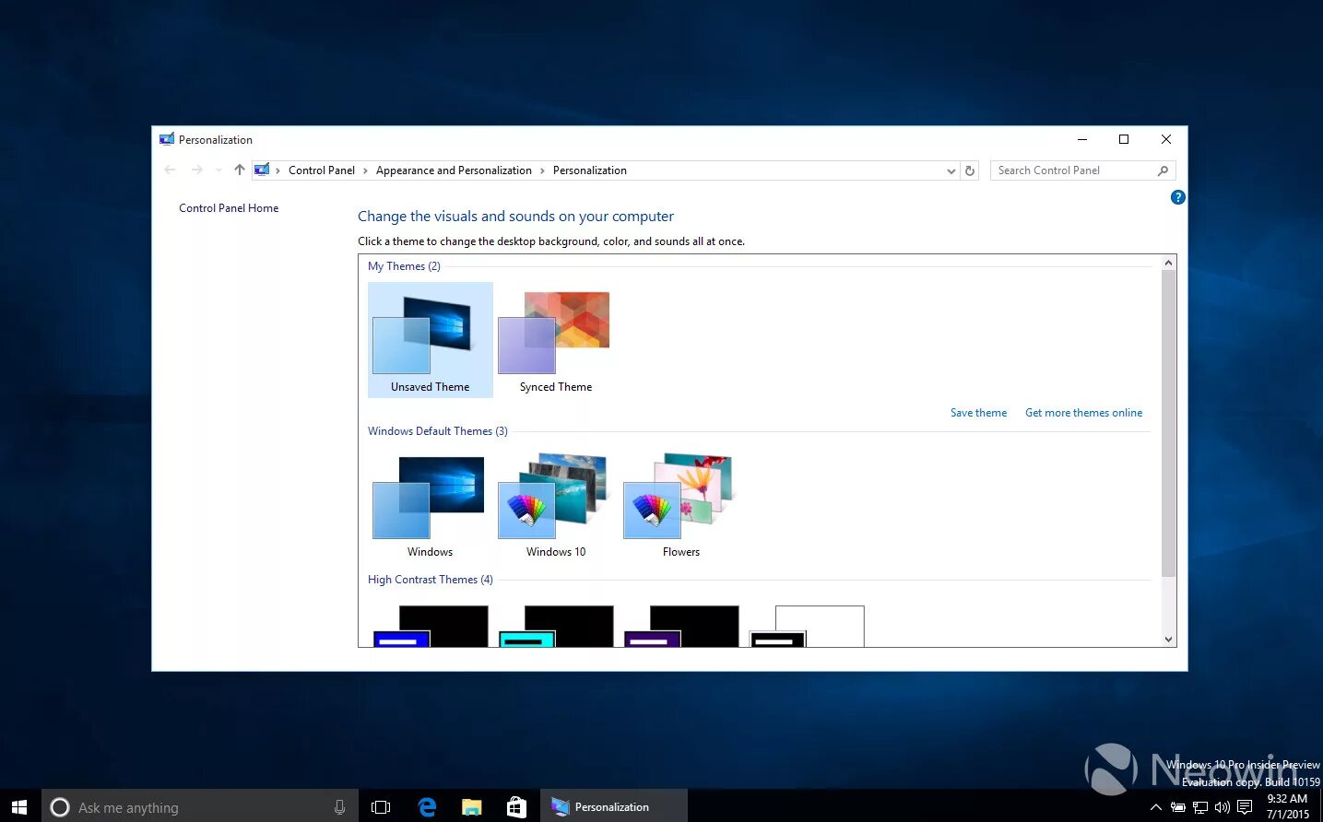This screenshot has width=1323, height=822.
Task: Minimize the Personalization window
Action: (x=1081, y=139)
